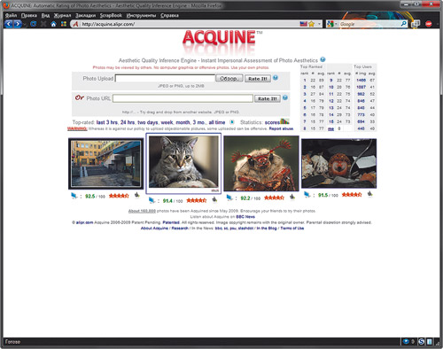The width and height of the screenshot is (443, 349).
Task: Open top-rated 24 hrs link
Action: coord(128,122)
